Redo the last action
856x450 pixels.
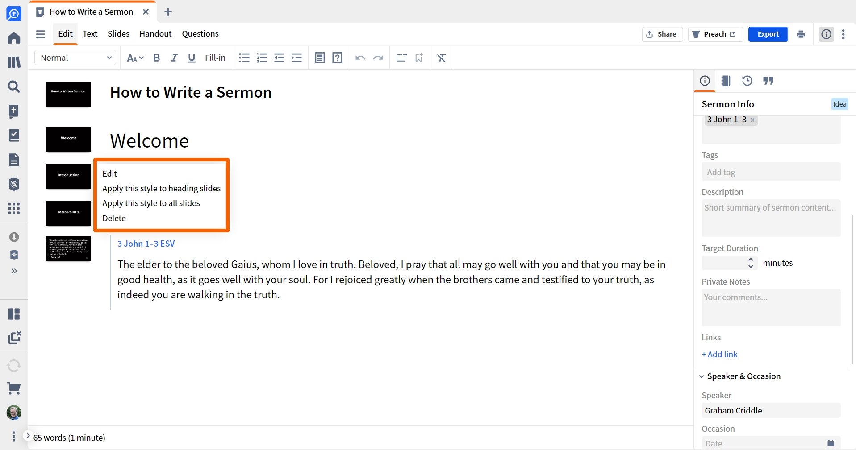click(378, 58)
